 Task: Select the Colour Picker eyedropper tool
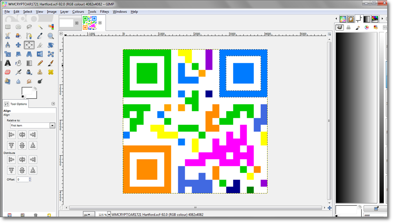click(40, 36)
